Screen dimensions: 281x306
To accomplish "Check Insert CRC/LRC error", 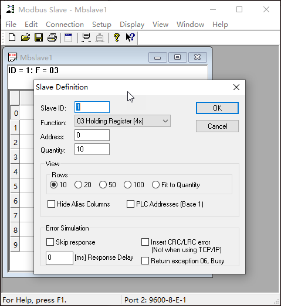I will point(145,242).
